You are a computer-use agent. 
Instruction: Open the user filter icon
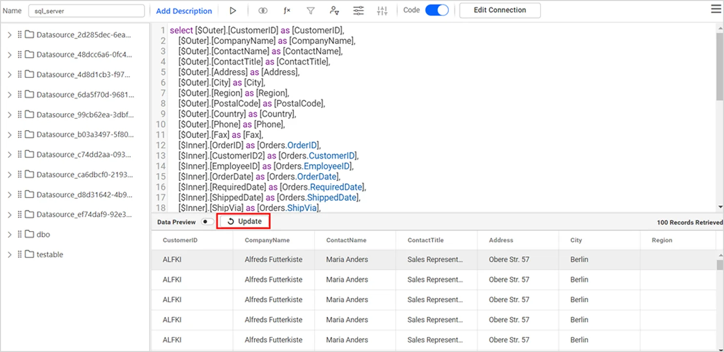(x=334, y=10)
